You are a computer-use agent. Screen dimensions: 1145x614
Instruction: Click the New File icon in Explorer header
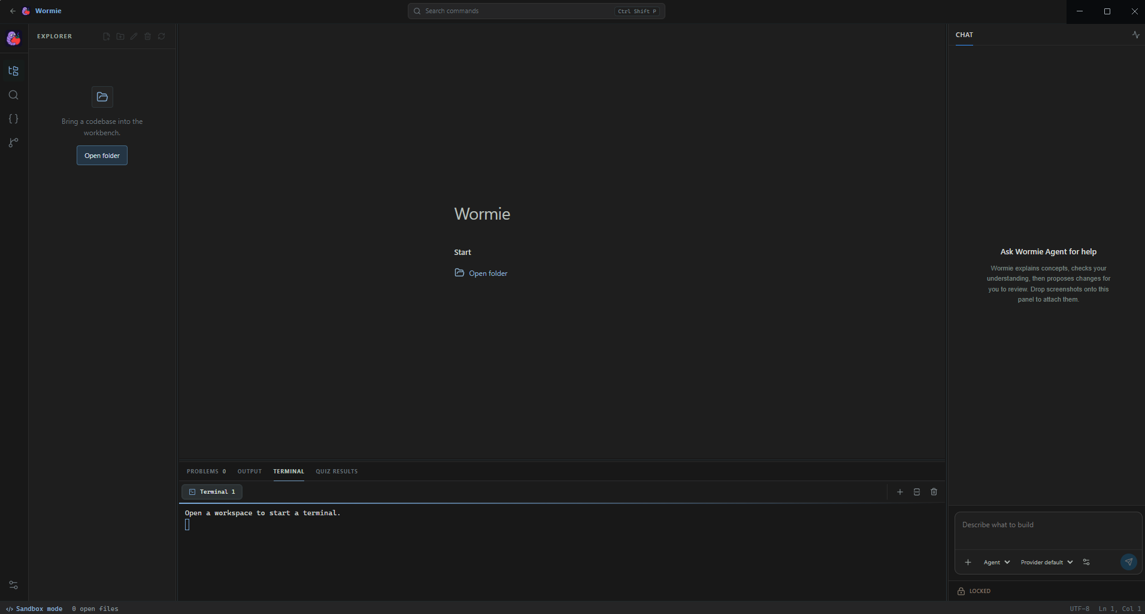pos(107,37)
